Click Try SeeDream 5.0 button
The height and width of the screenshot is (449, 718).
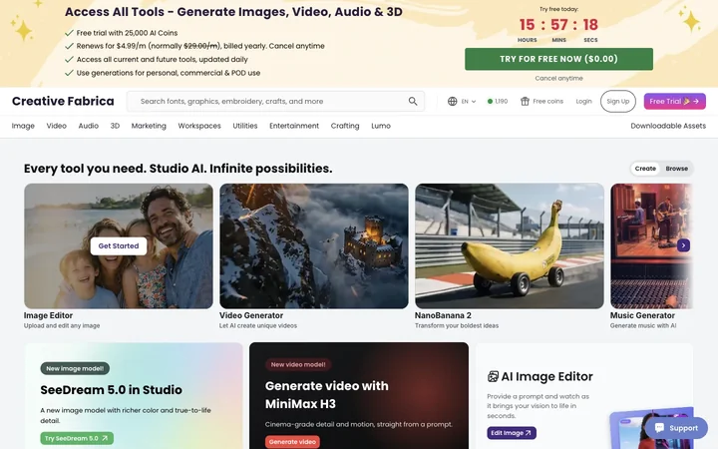[x=77, y=438]
